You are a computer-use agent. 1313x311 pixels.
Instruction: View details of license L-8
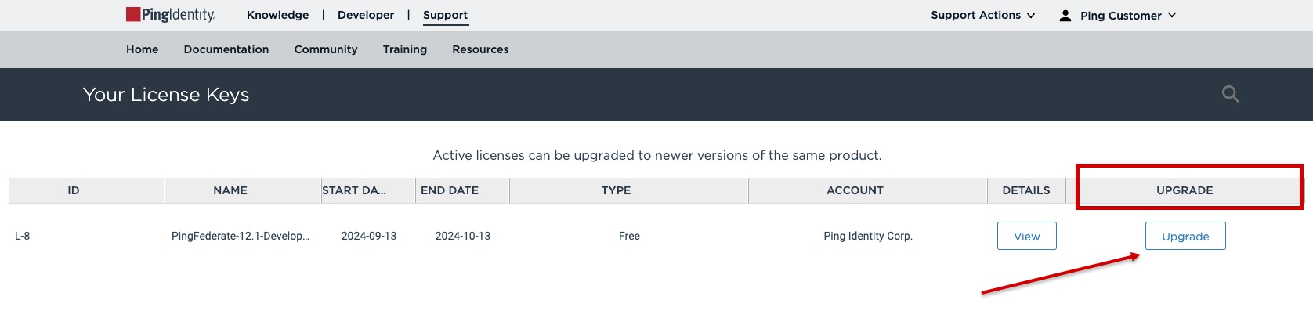point(1027,236)
